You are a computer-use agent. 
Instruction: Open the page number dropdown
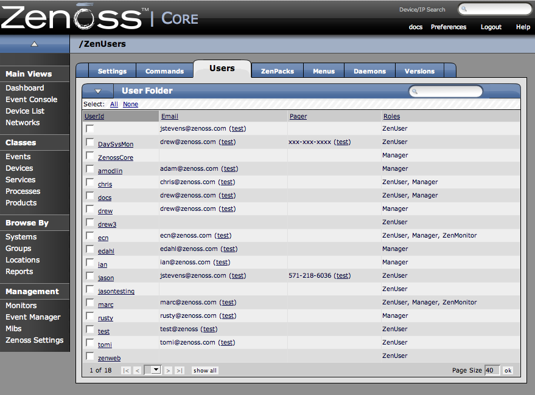[x=153, y=369]
